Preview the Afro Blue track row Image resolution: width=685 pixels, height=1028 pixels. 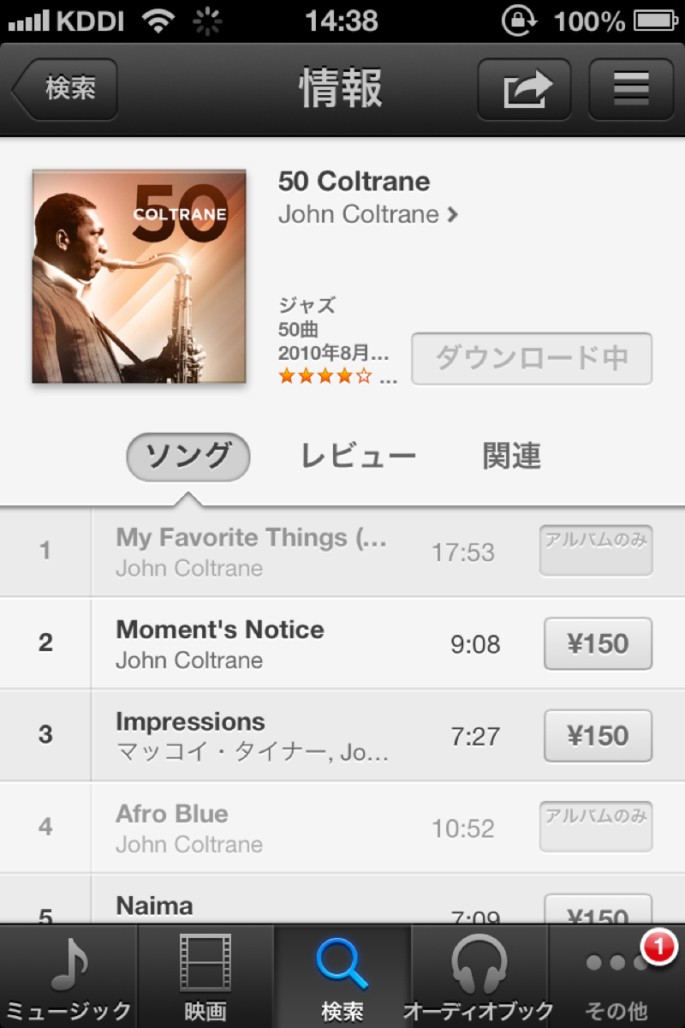point(342,828)
